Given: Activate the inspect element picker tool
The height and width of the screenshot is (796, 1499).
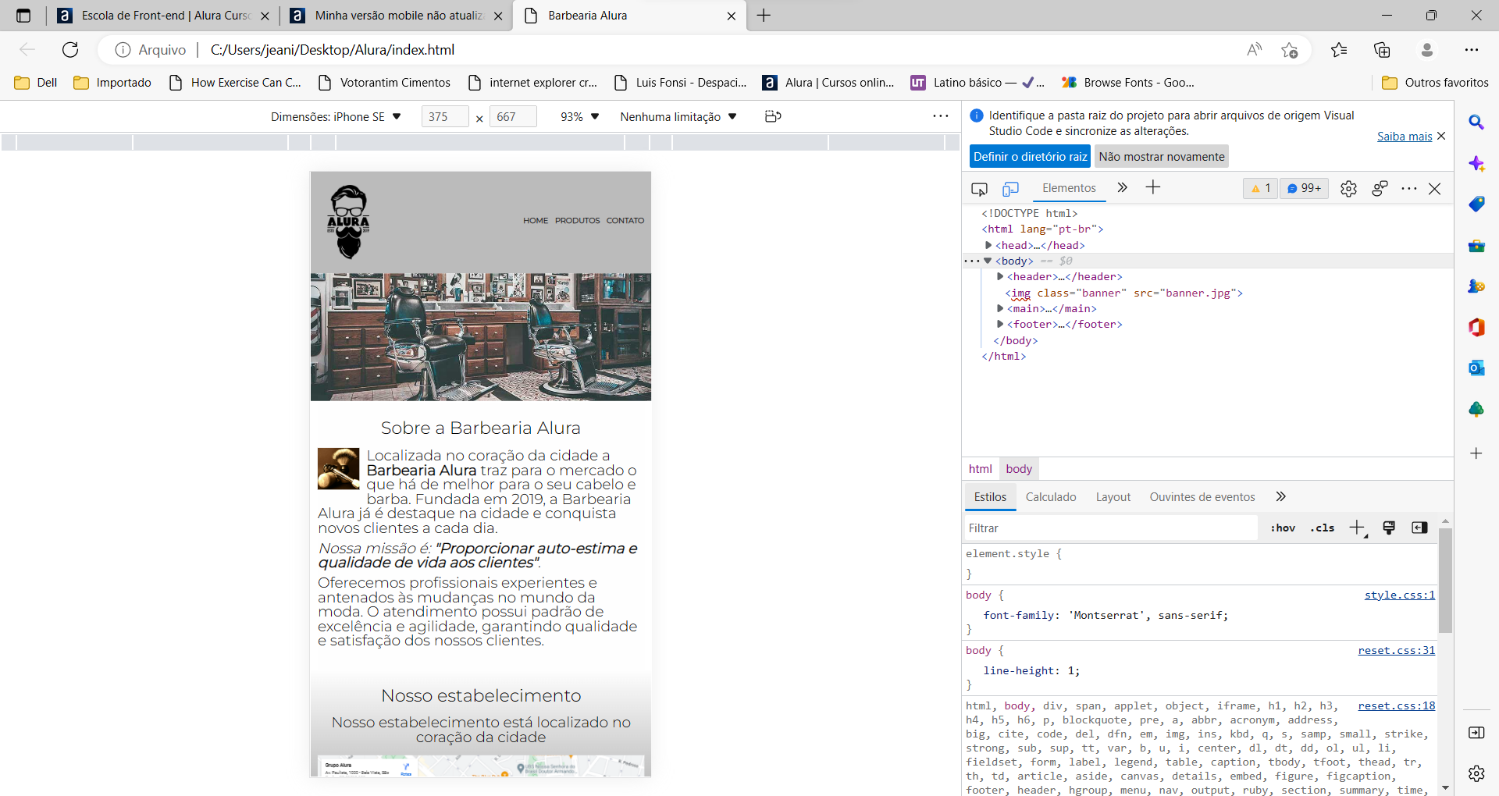Looking at the screenshot, I should pos(979,189).
